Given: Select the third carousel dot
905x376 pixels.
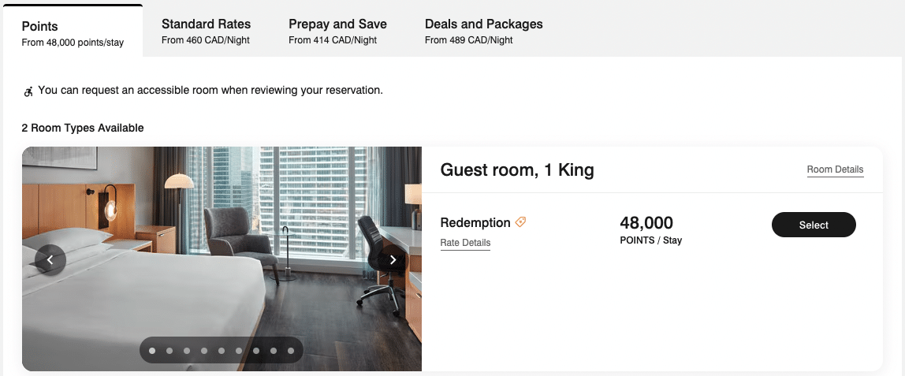Looking at the screenshot, I should click(186, 351).
